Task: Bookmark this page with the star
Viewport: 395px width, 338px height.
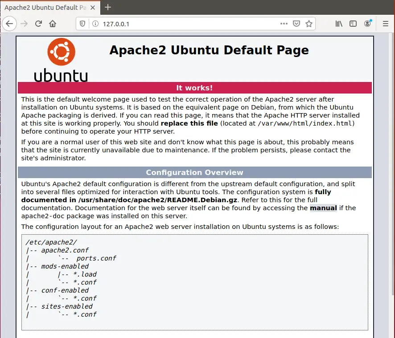Action: coord(309,24)
